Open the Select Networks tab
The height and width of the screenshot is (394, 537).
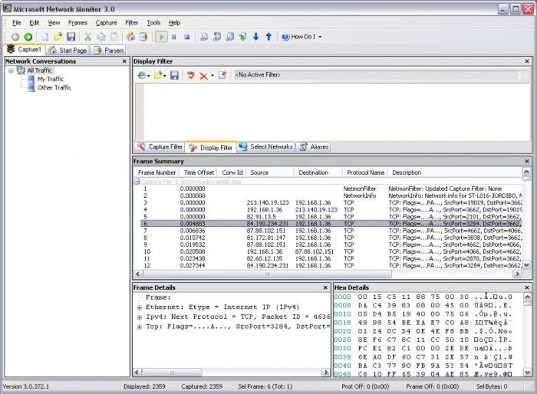coord(265,147)
